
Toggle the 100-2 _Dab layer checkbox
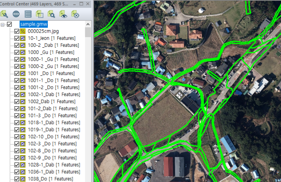click(17, 45)
